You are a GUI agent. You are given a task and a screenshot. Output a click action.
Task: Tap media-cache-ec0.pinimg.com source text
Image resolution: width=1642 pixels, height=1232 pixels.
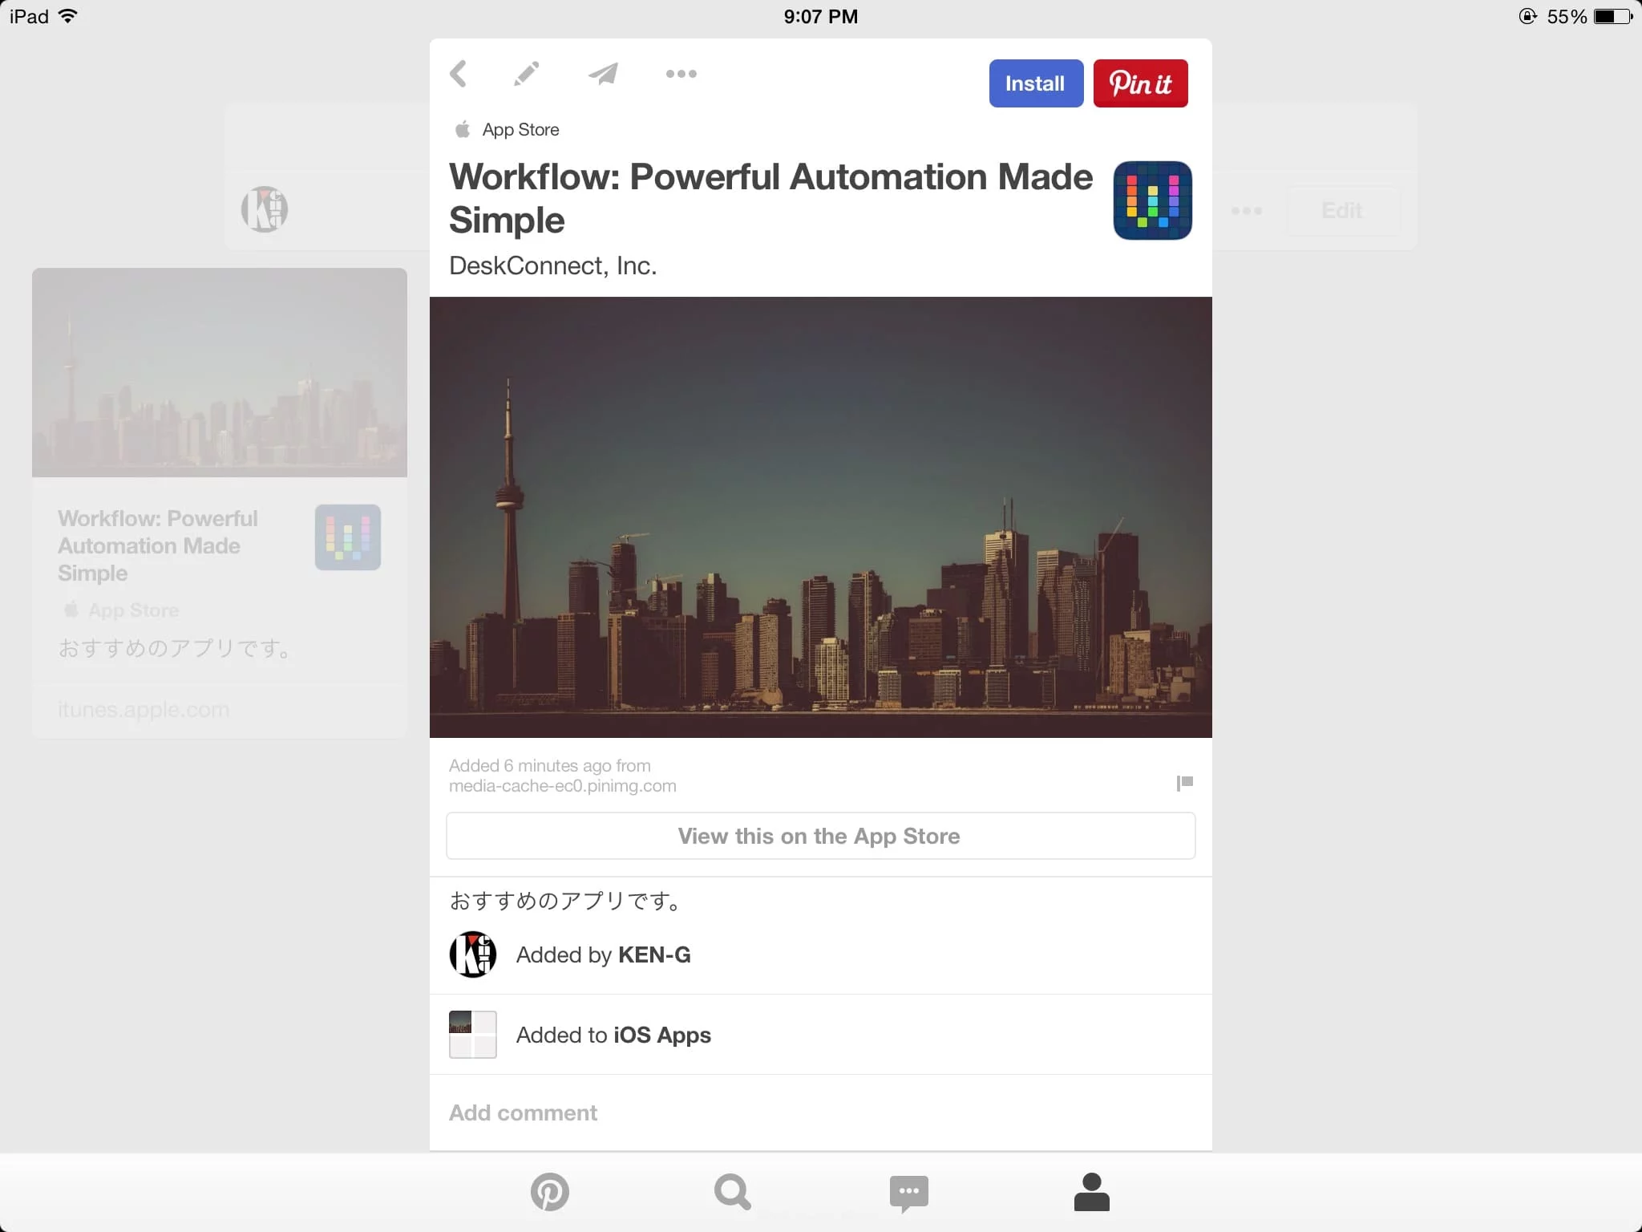[563, 786]
